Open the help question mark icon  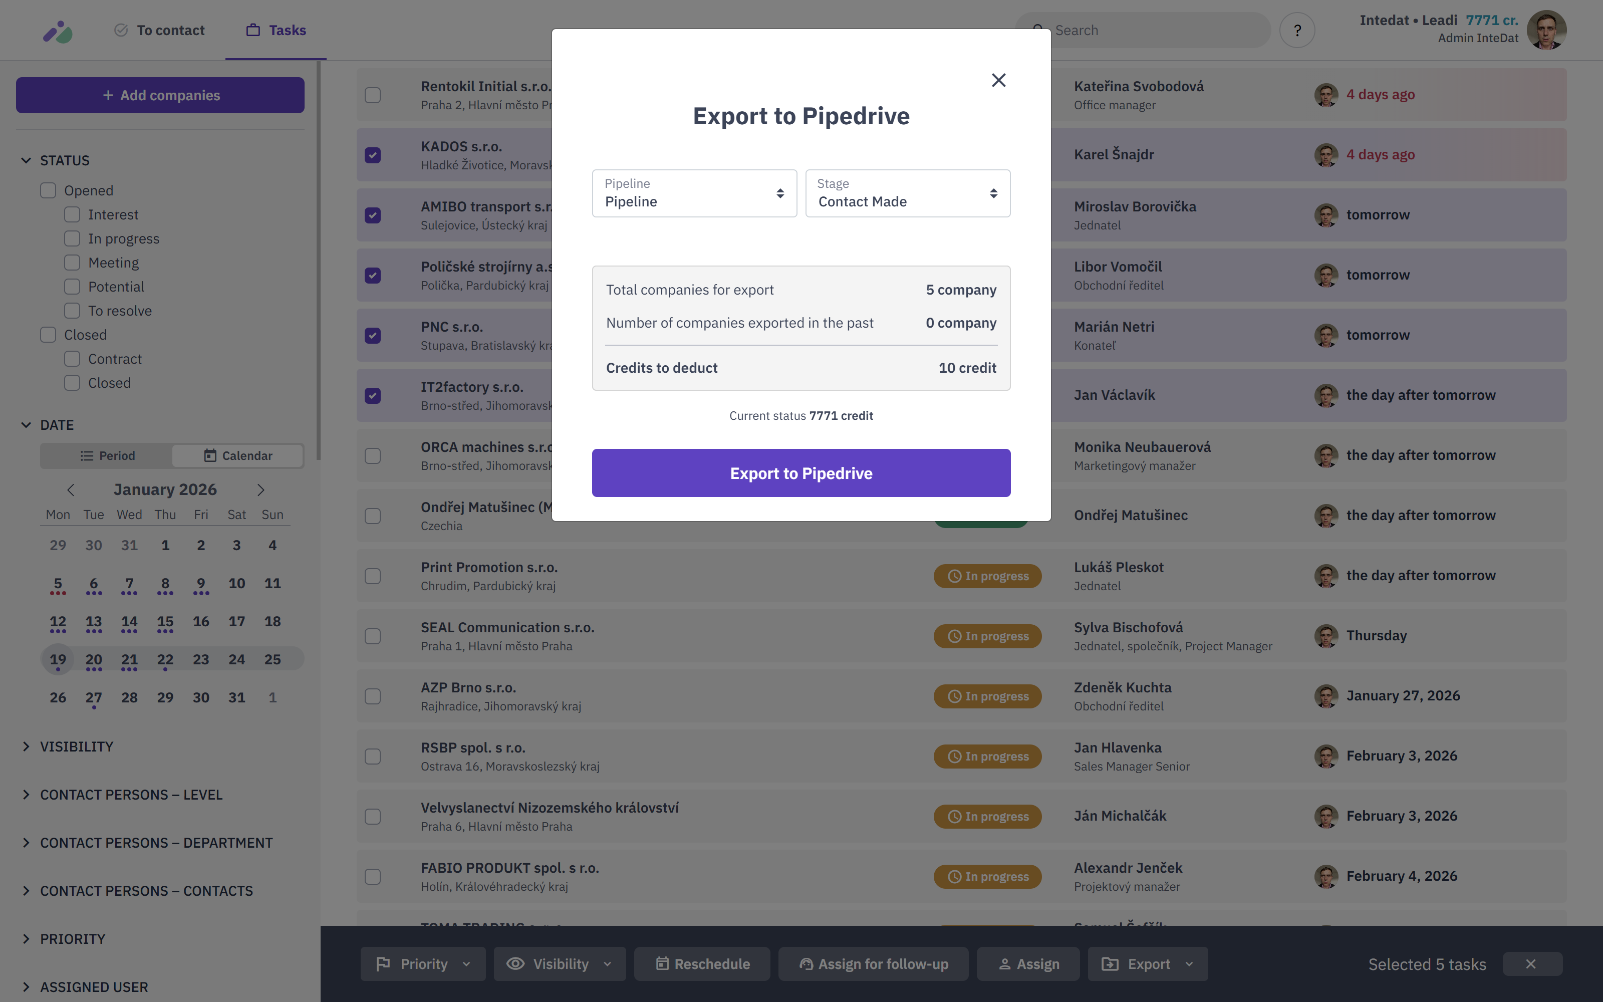click(1297, 31)
